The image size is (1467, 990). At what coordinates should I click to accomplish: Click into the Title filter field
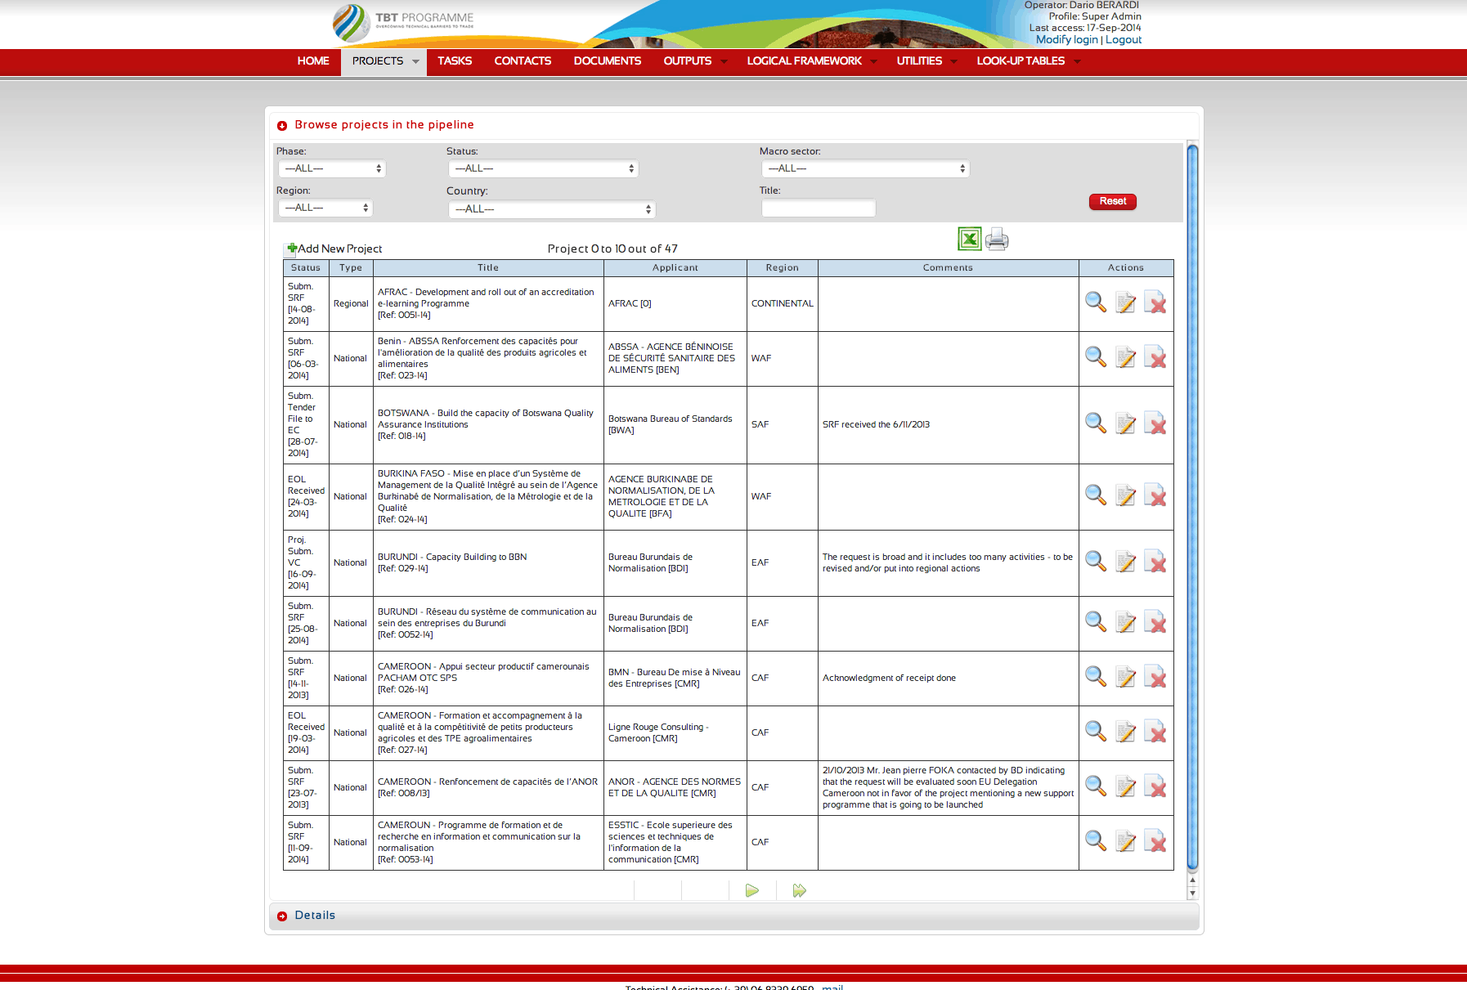819,208
